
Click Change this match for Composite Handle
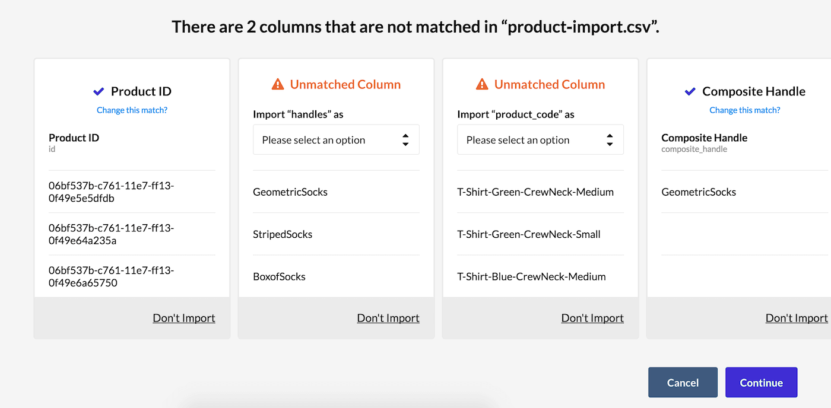click(x=745, y=110)
